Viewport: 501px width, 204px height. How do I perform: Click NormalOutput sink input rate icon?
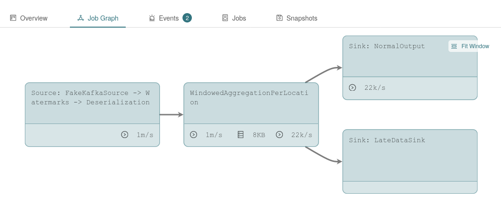tap(352, 87)
